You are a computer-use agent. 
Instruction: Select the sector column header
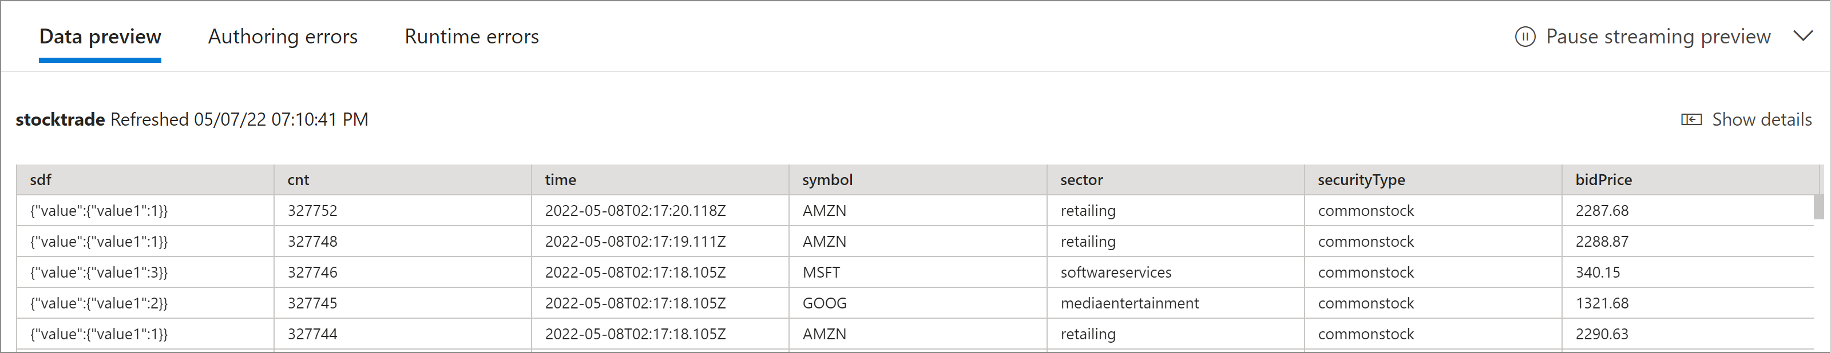pos(1081,180)
